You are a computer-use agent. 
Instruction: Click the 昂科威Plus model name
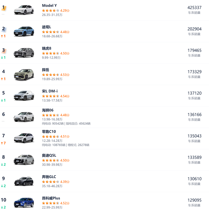51,198
